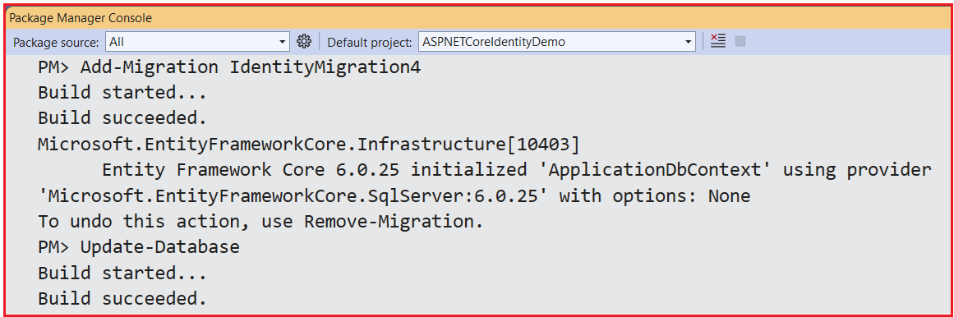Screen dimensions: 954x317
Task: Click the disabled stop command button
Action: tap(740, 41)
